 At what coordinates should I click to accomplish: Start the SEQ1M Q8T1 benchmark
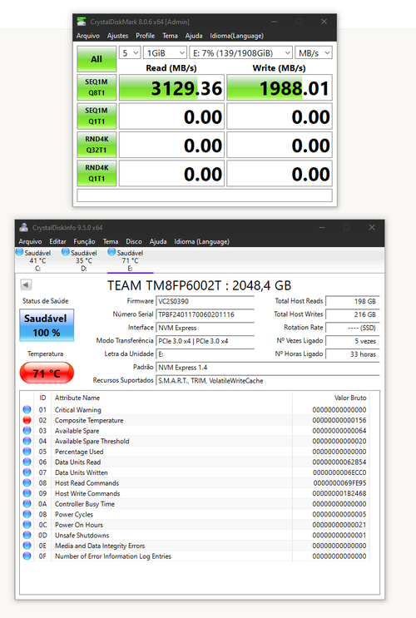point(97,87)
